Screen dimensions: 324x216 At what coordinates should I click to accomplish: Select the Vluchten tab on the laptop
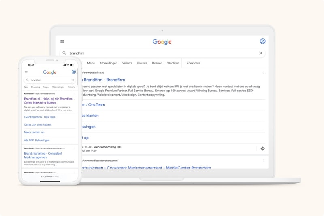(173, 63)
